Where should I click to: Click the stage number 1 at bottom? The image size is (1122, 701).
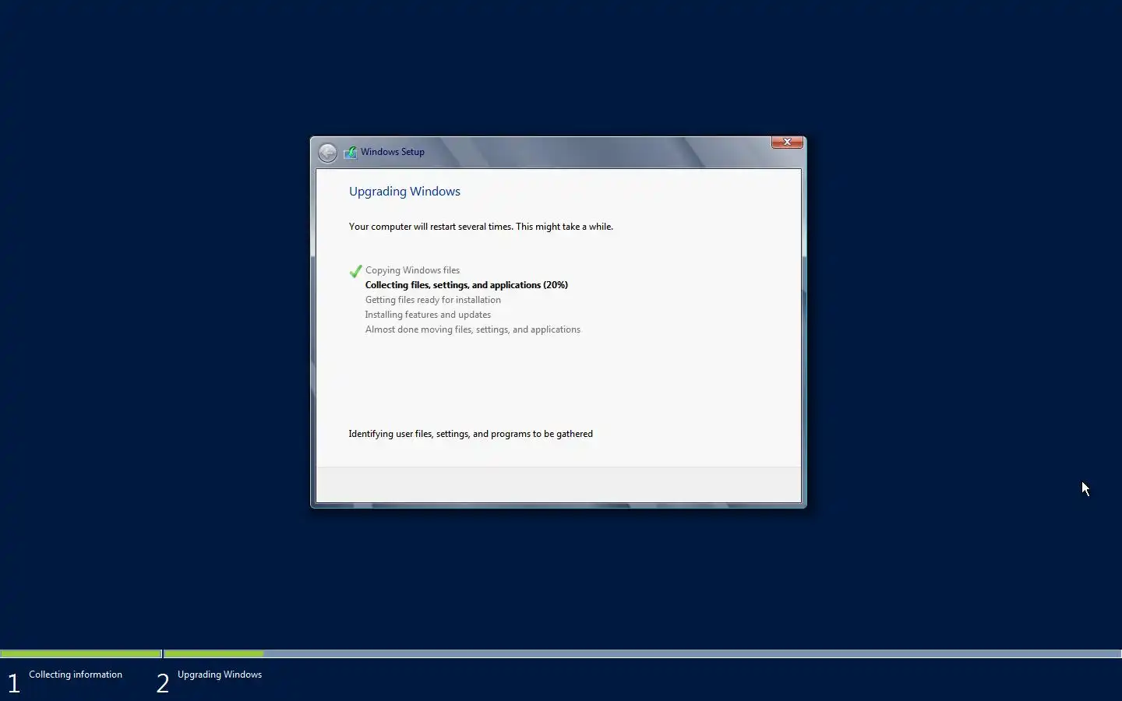[13, 683]
